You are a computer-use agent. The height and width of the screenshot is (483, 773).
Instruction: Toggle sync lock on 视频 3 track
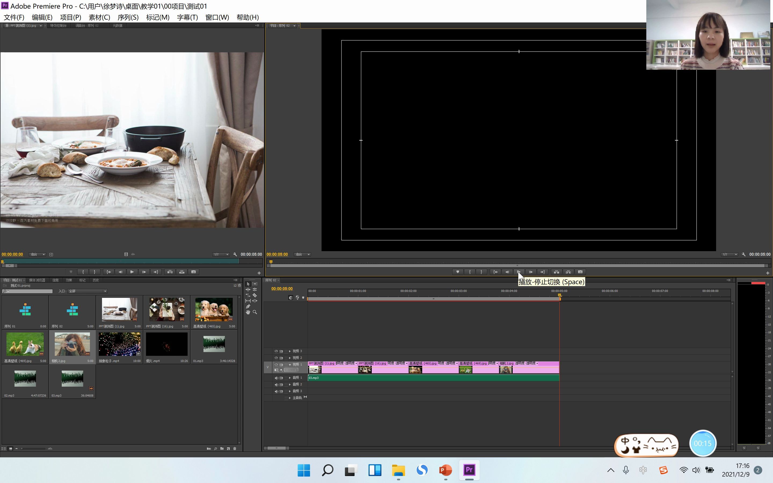pos(281,352)
